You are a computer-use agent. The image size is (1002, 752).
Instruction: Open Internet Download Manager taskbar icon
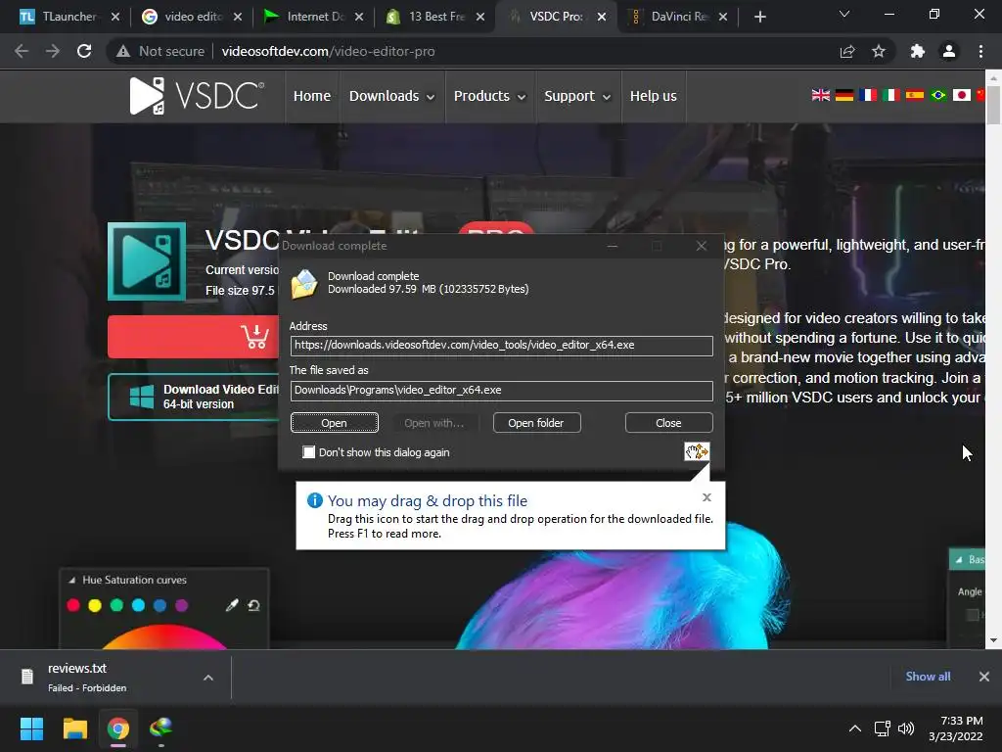pyautogui.click(x=160, y=728)
